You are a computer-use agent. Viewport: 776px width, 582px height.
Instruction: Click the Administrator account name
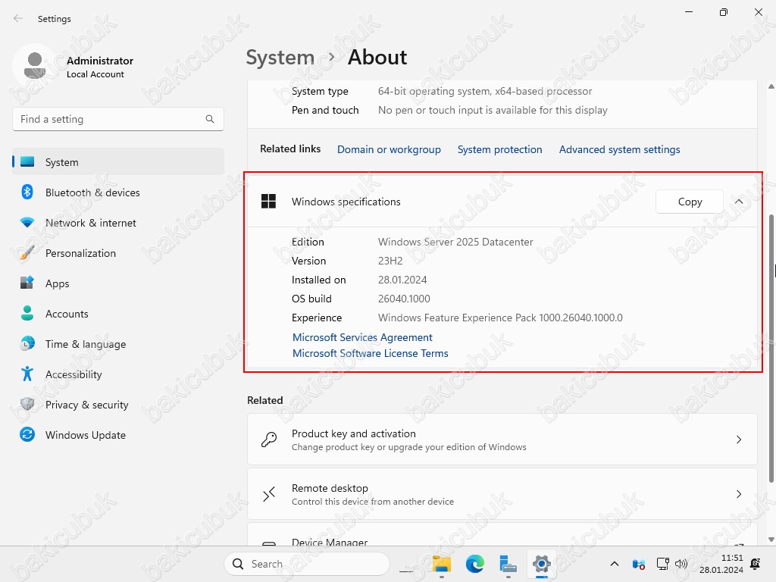coord(100,61)
